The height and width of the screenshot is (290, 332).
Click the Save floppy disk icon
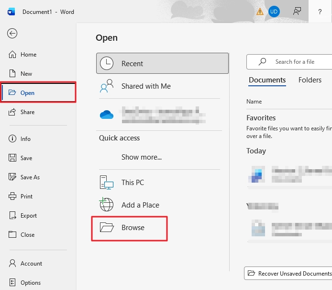12,158
